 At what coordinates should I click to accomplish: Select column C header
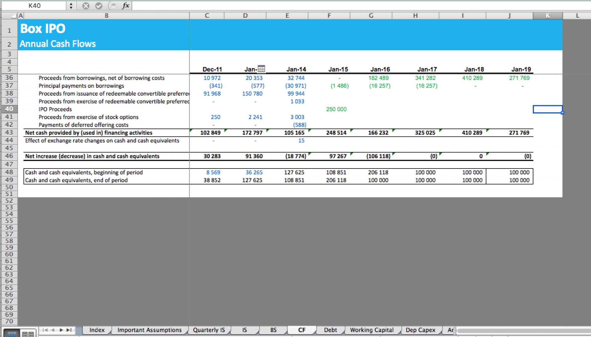point(207,16)
